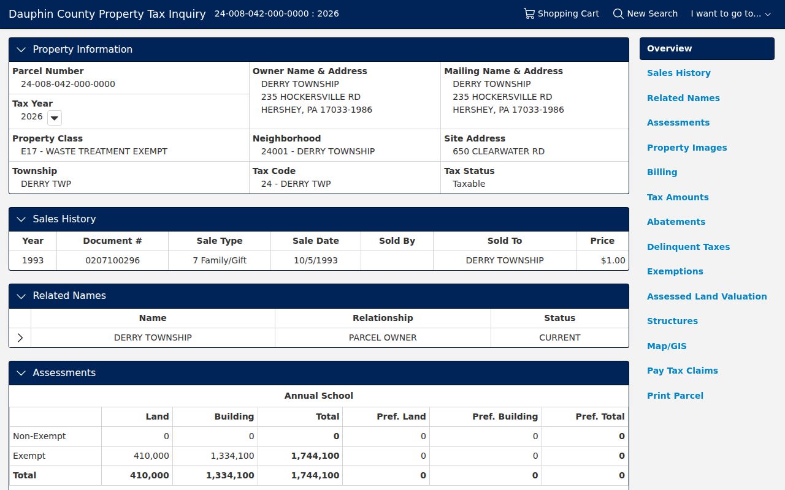Go to Tax Amounts

point(678,197)
